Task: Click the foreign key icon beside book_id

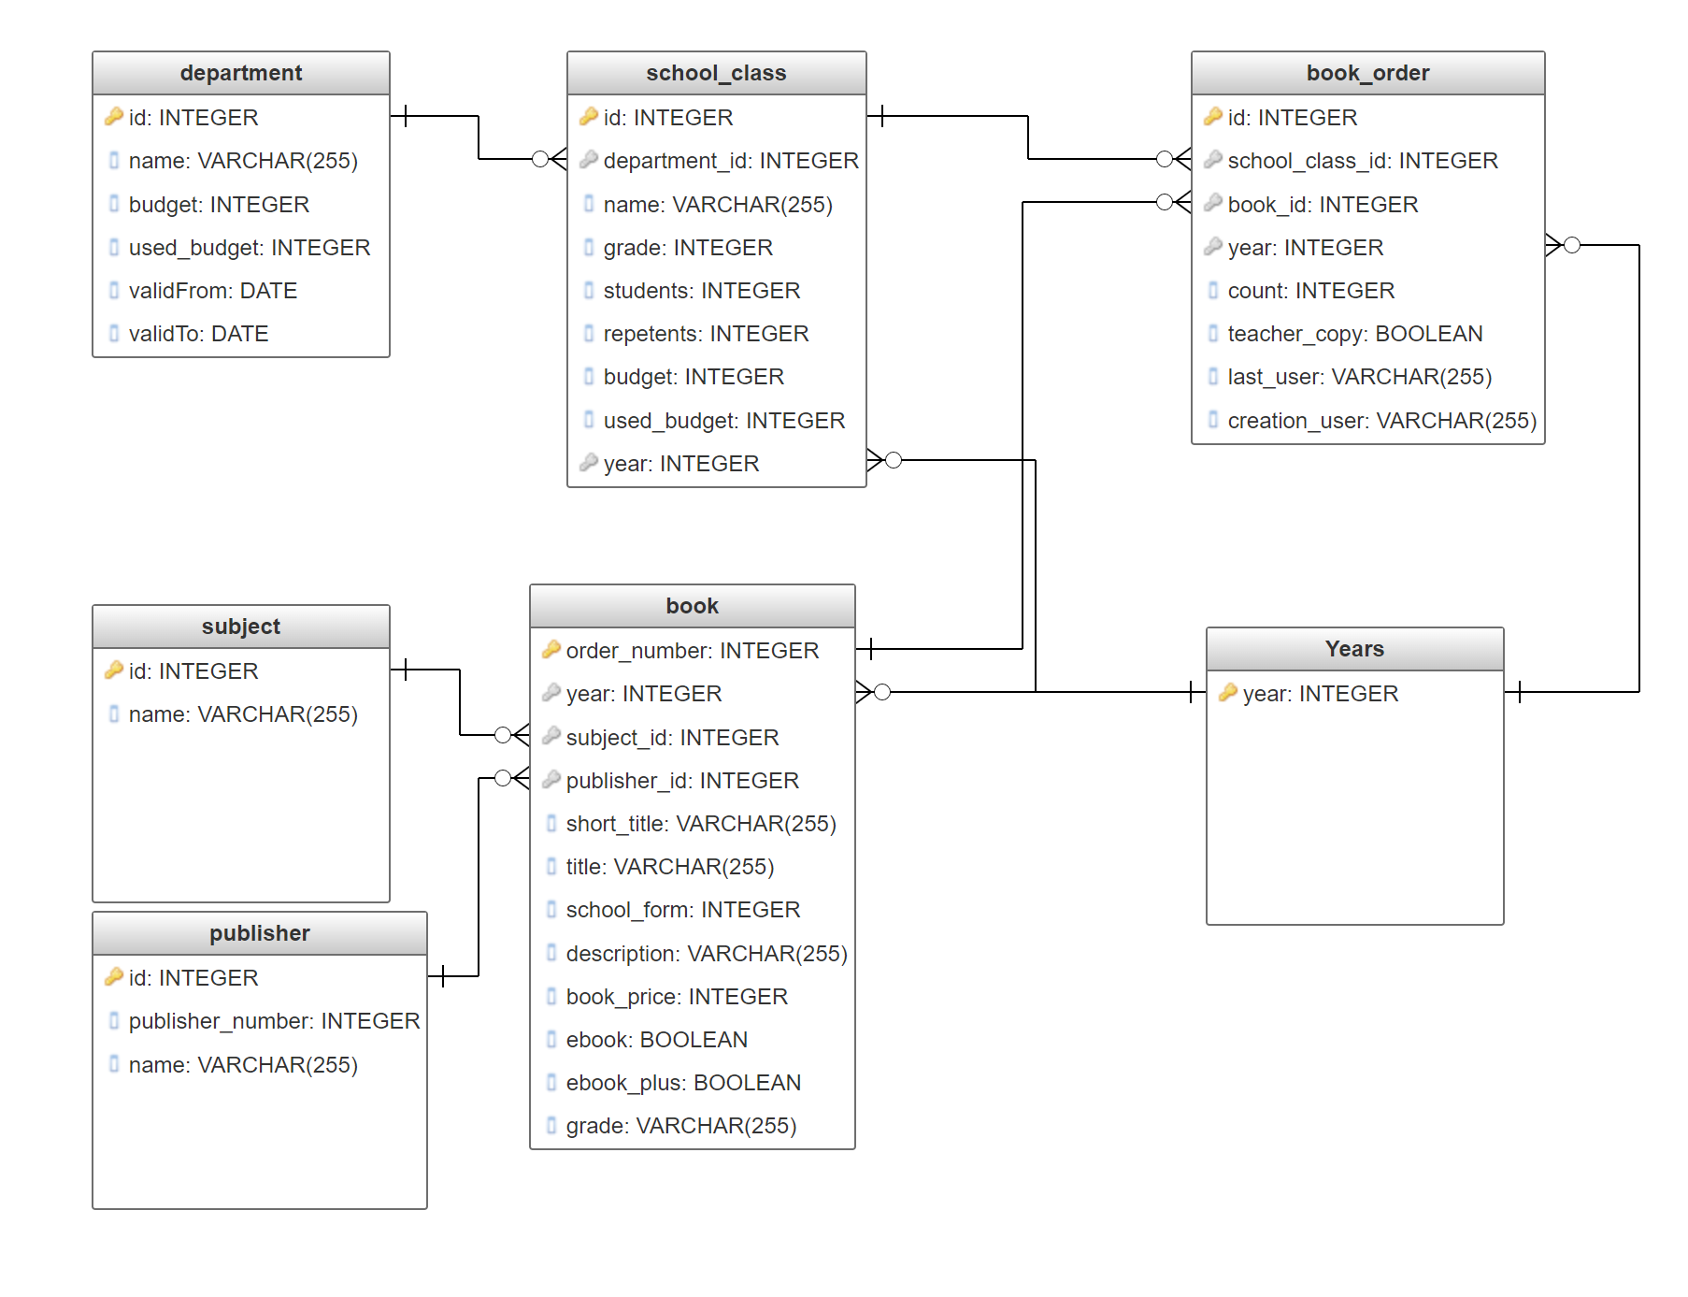Action: [x=1213, y=203]
